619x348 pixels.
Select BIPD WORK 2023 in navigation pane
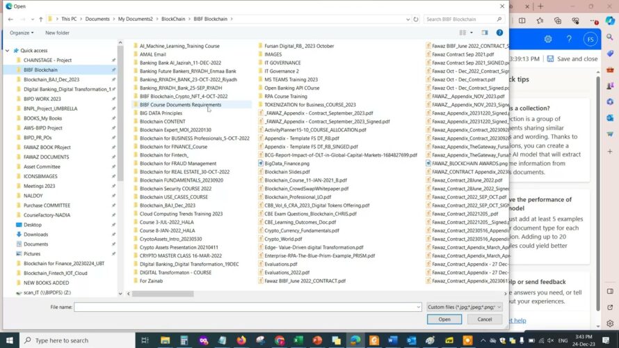pyautogui.click(x=42, y=99)
